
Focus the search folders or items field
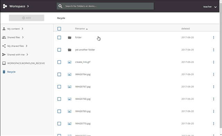click(105, 6)
